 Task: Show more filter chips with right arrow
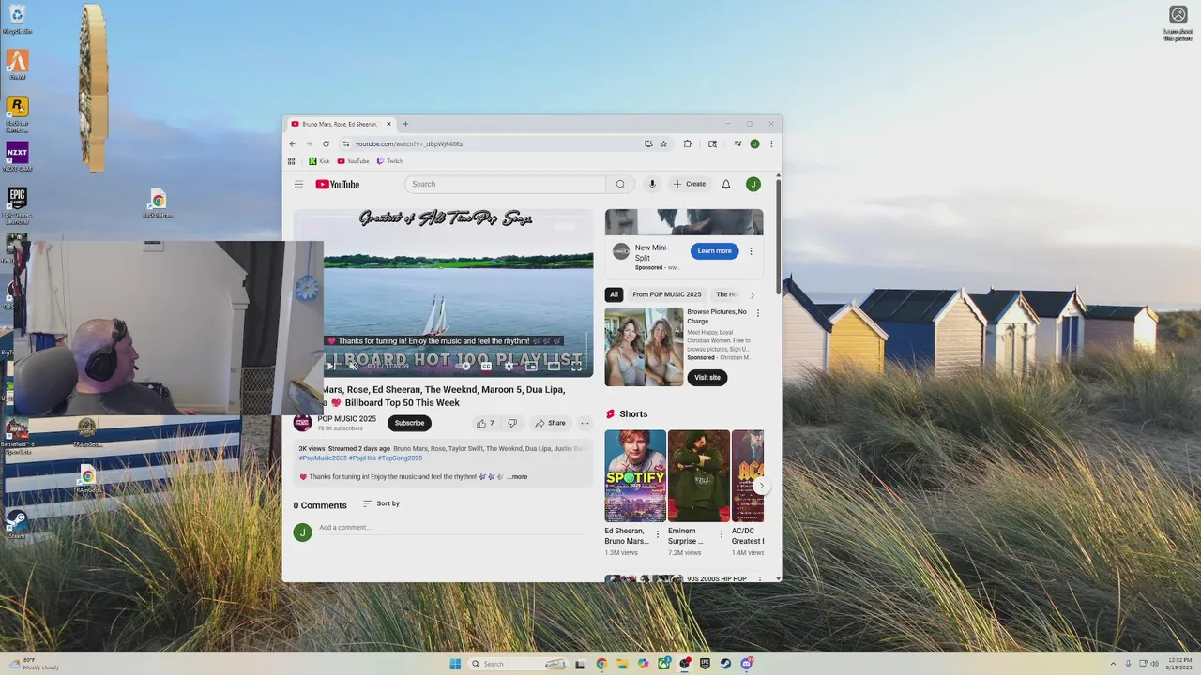coord(752,294)
